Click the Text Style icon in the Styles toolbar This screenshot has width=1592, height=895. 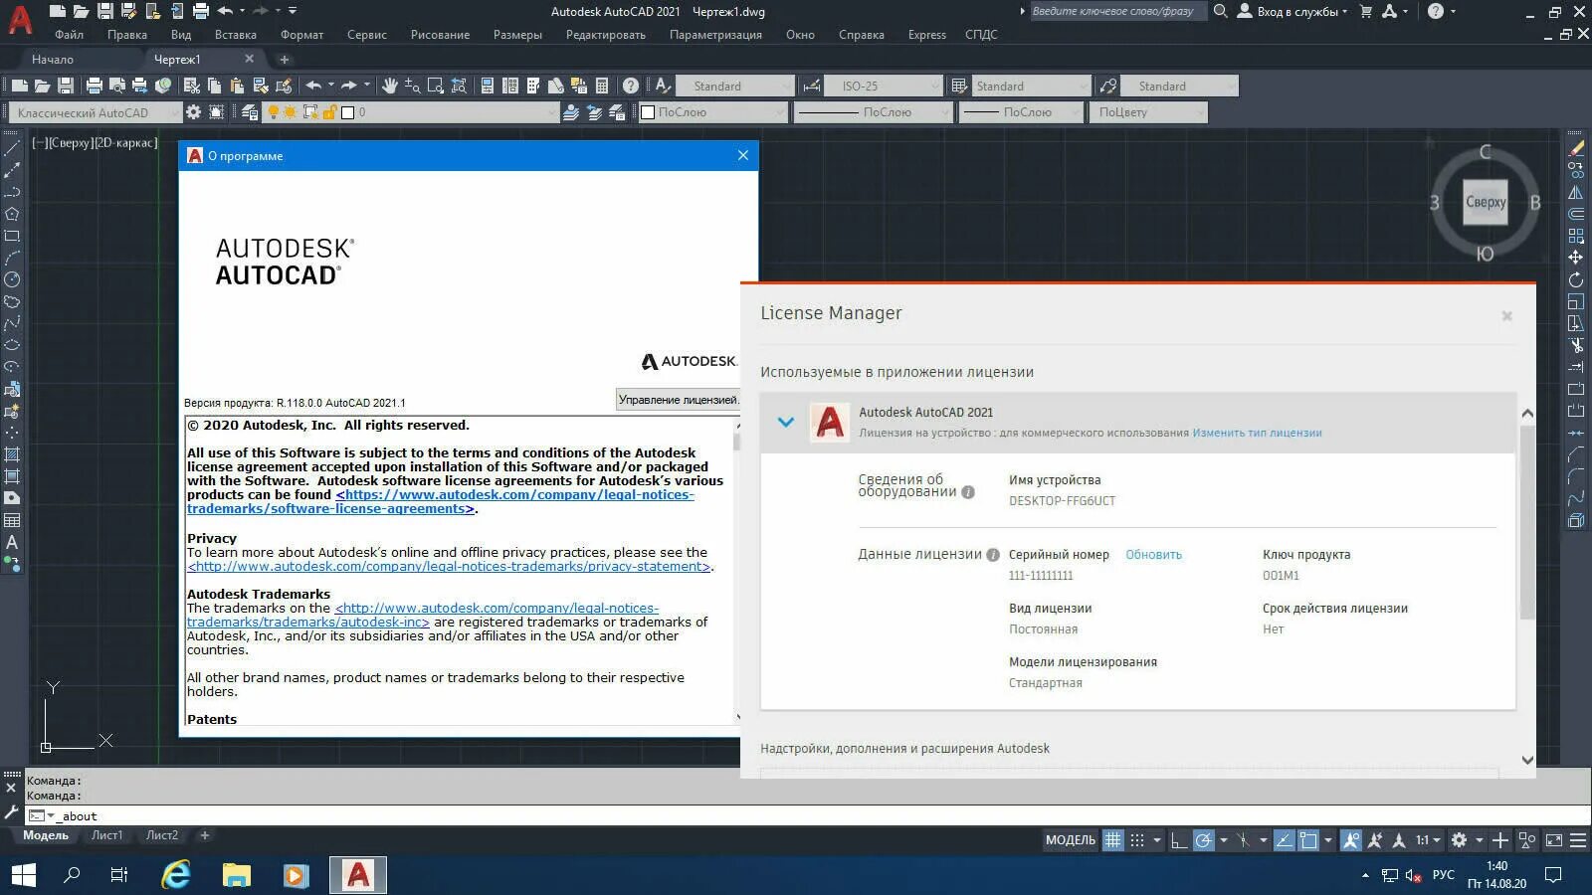663,87
